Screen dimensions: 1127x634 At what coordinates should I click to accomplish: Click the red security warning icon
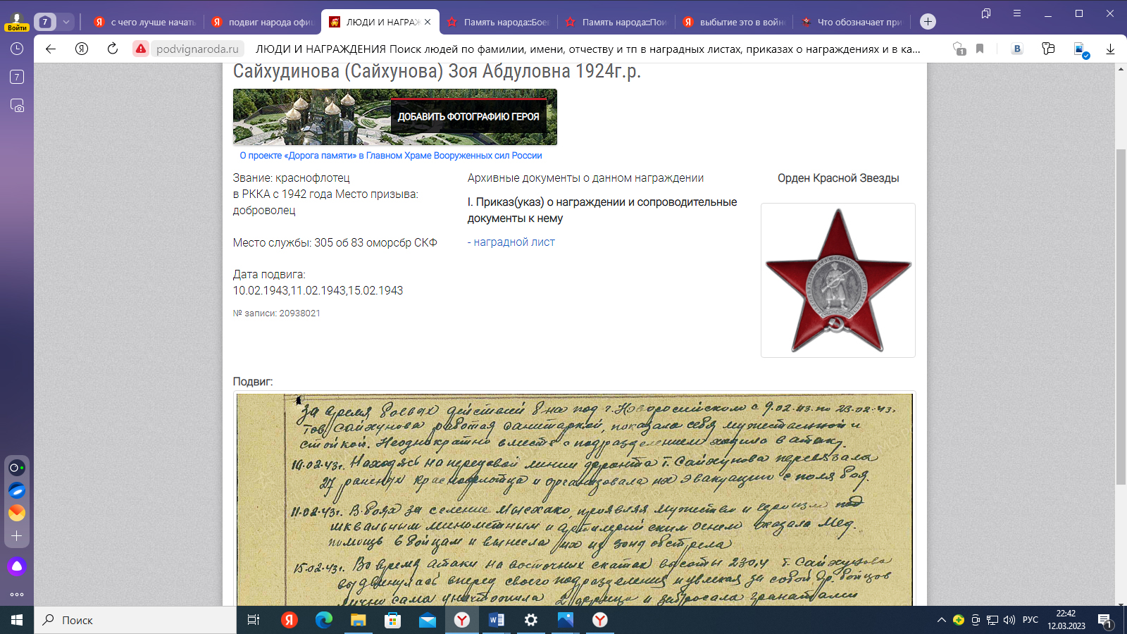point(141,49)
